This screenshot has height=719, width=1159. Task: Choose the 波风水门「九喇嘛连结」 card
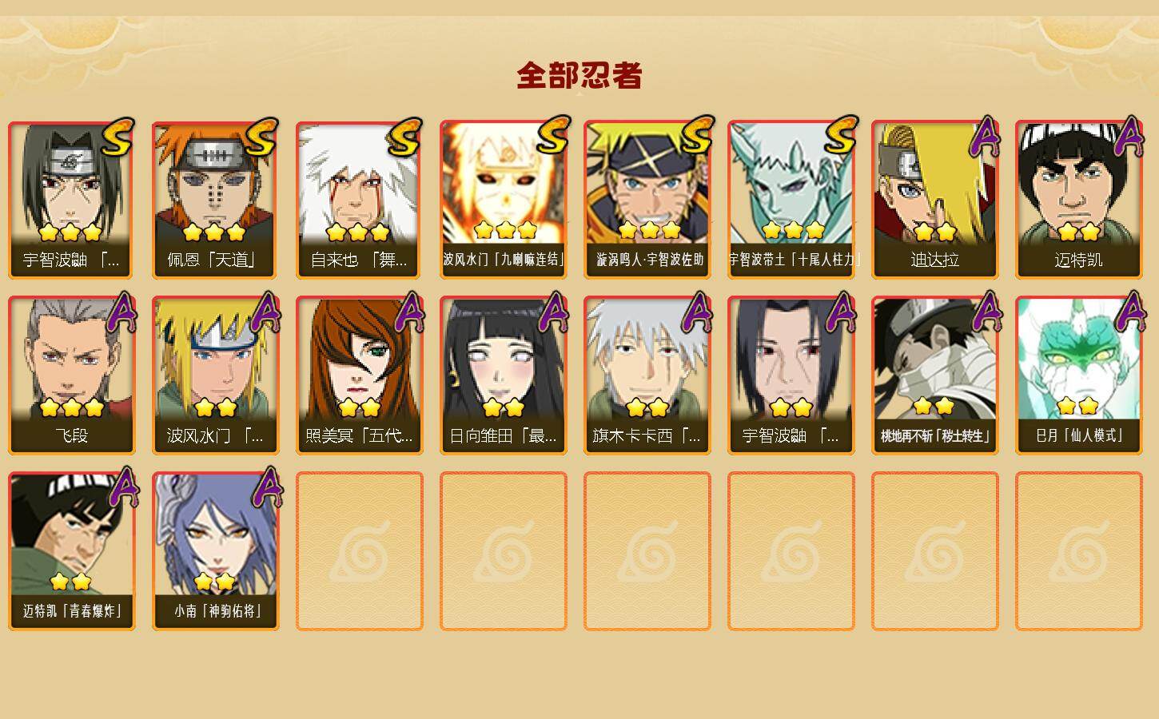point(503,200)
